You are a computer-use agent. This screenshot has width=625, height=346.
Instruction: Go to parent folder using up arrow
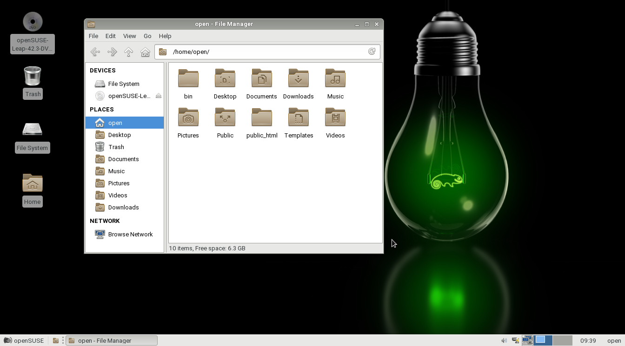129,52
